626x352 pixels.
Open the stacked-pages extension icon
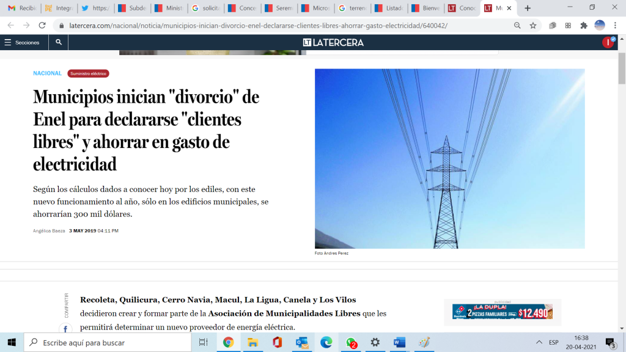tap(553, 26)
